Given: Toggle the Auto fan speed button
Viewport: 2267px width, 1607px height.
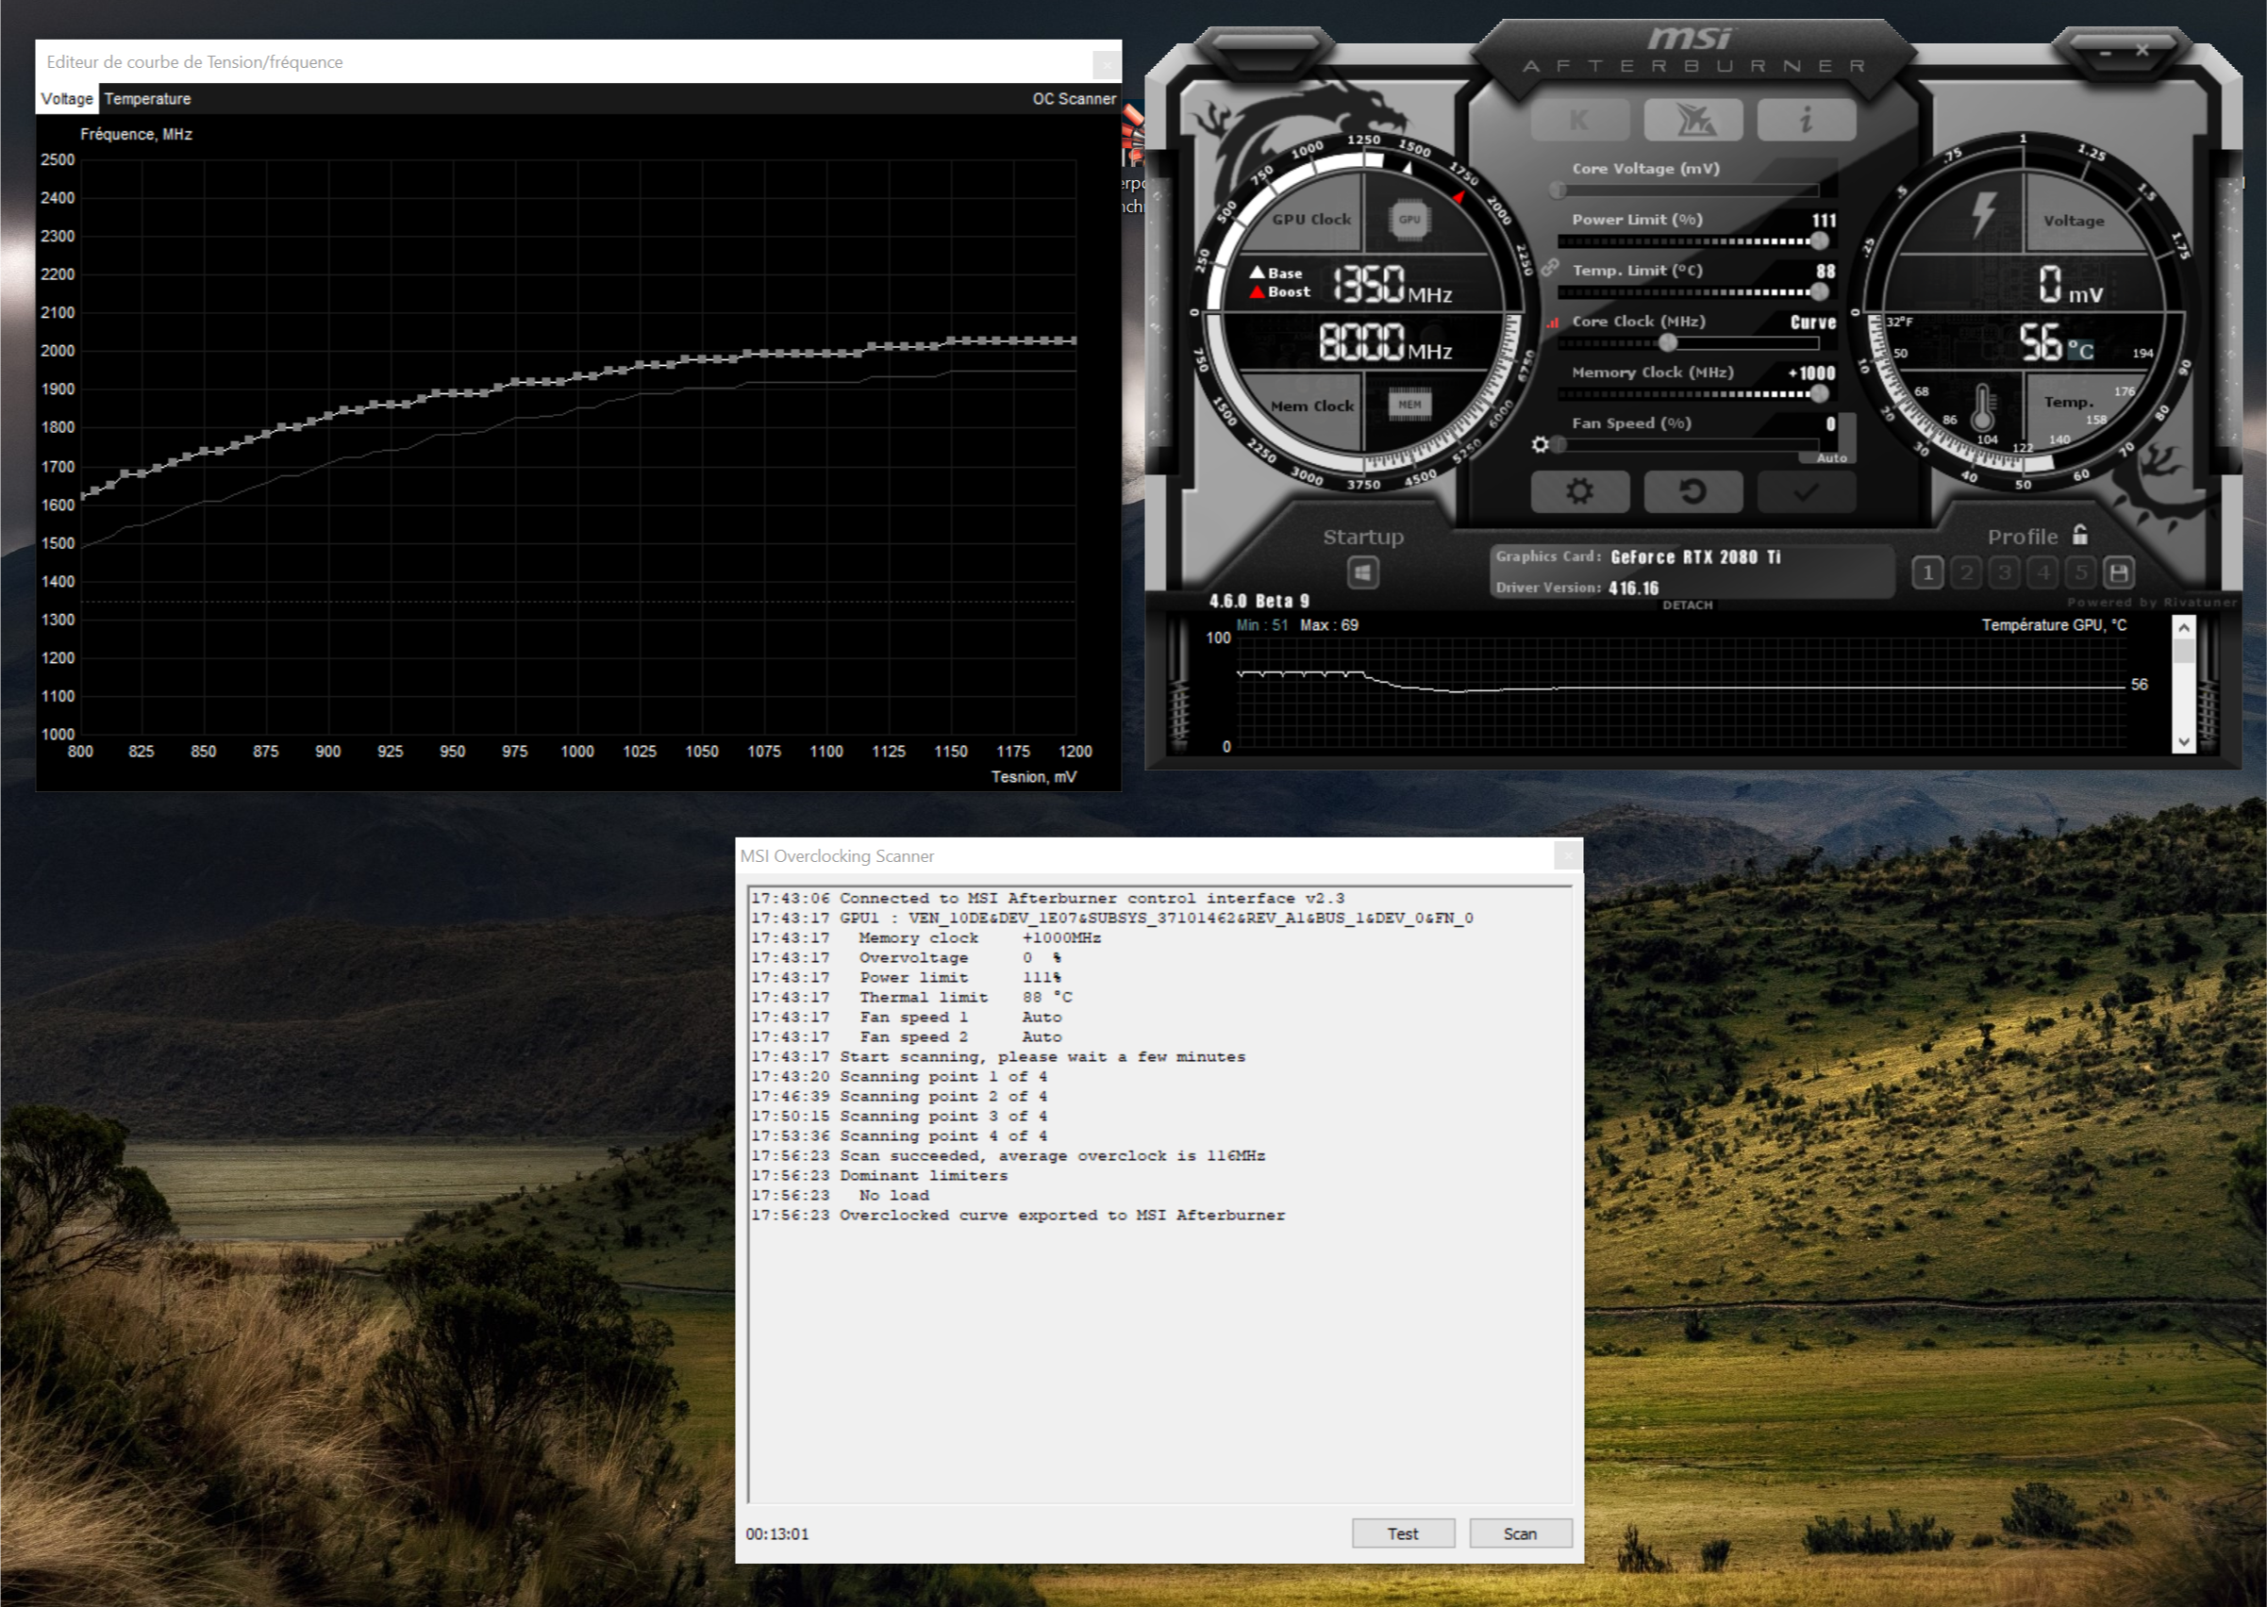Looking at the screenshot, I should pyautogui.click(x=1830, y=458).
